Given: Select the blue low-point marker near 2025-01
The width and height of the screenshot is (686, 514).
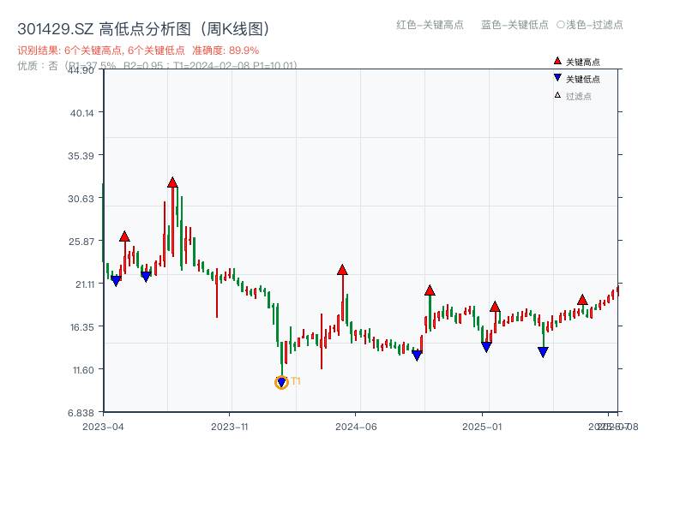Looking at the screenshot, I should (x=487, y=344).
